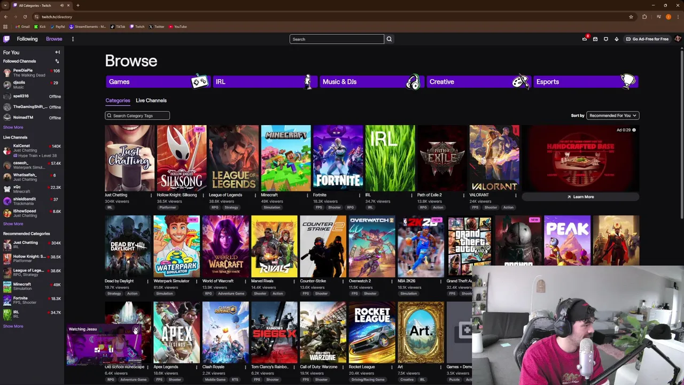Click the page vertical scrollbar

click(x=682, y=134)
